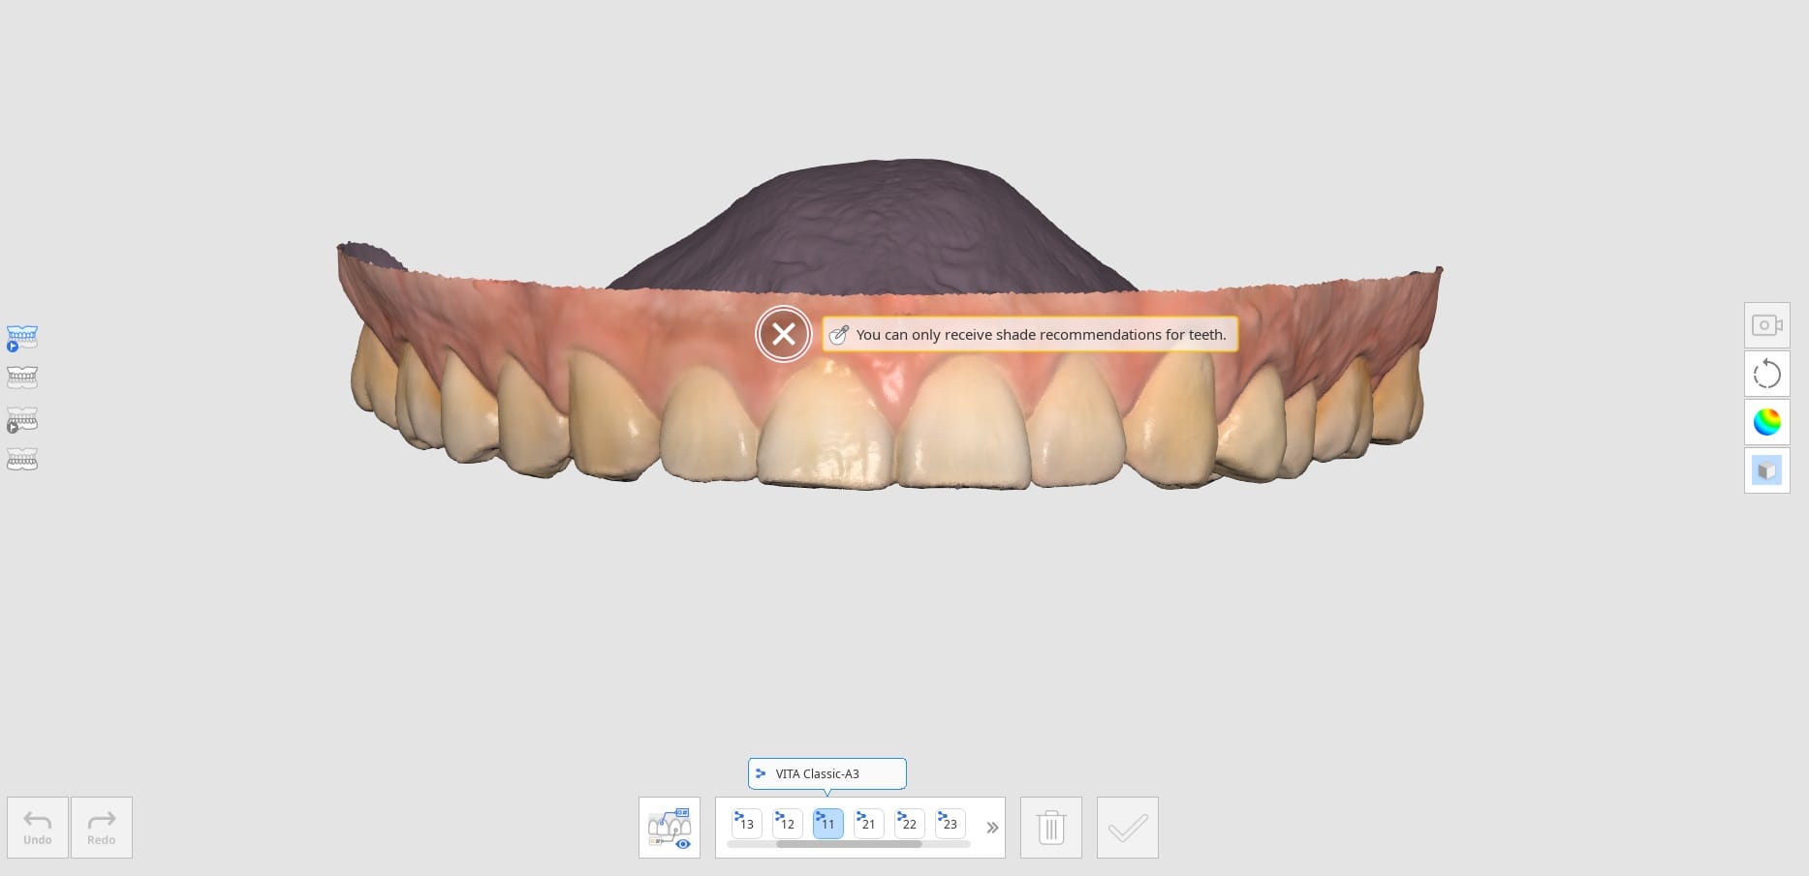Select tooth 21 shade marker

click(x=868, y=823)
